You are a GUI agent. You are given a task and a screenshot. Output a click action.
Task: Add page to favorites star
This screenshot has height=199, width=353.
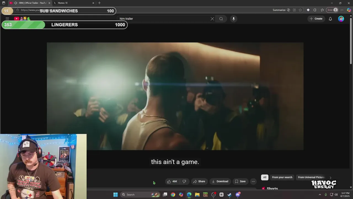(300, 10)
